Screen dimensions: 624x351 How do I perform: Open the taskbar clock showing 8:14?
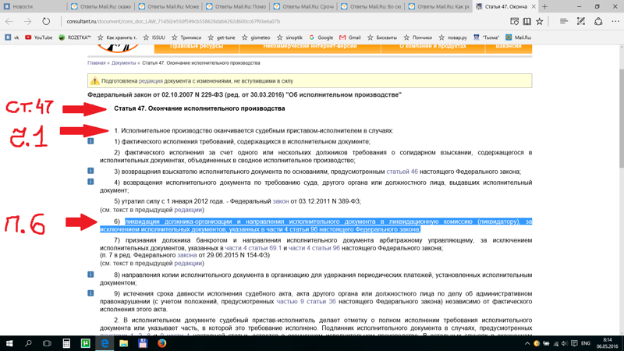[x=608, y=343]
